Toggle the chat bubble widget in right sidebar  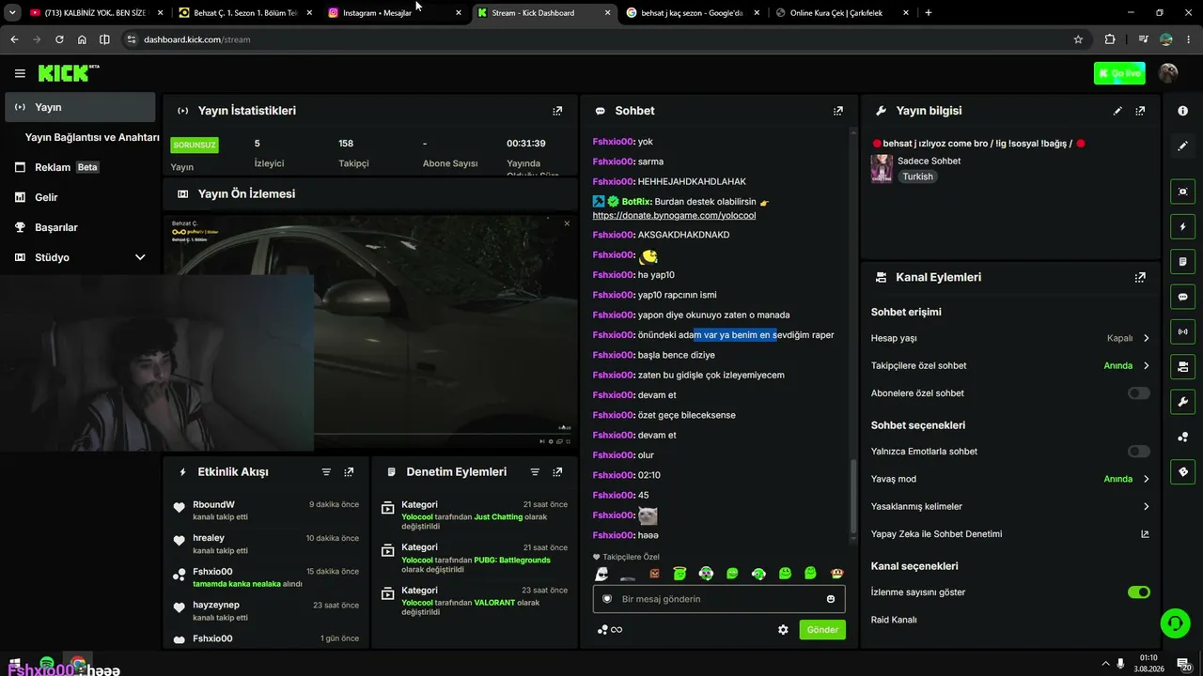(x=1182, y=297)
